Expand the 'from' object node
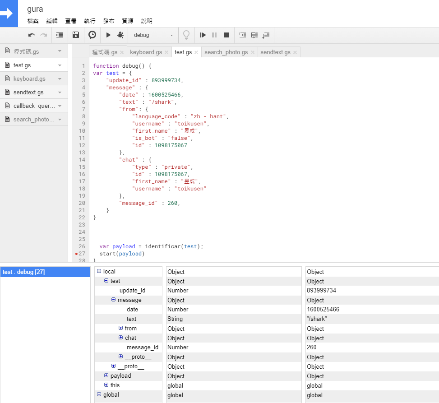439x403 pixels. coord(121,328)
